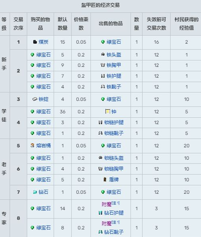
Task: Open the 煤炭 link
Action: pos(43,42)
